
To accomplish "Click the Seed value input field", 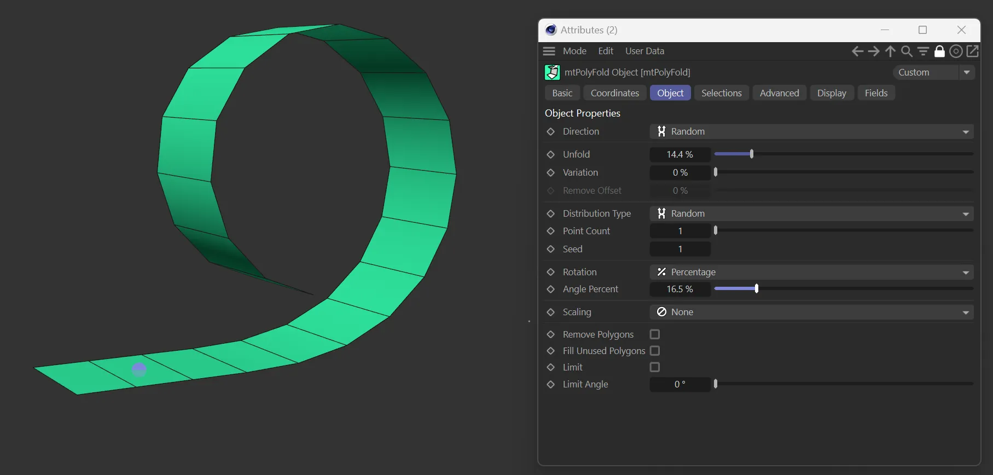I will 680,249.
